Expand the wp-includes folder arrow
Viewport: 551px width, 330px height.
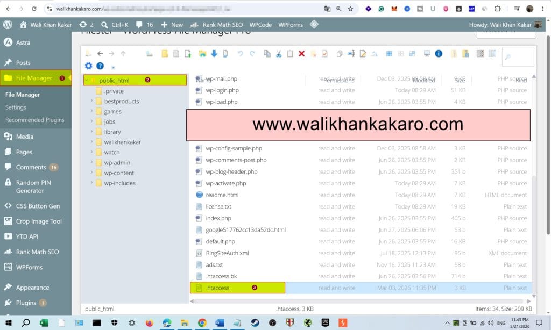coord(91,183)
